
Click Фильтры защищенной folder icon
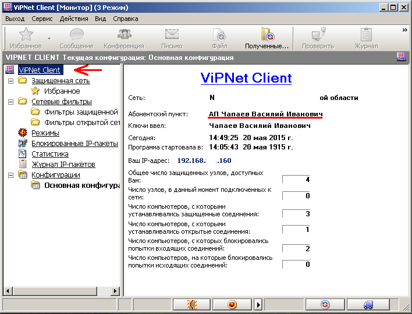pos(35,112)
